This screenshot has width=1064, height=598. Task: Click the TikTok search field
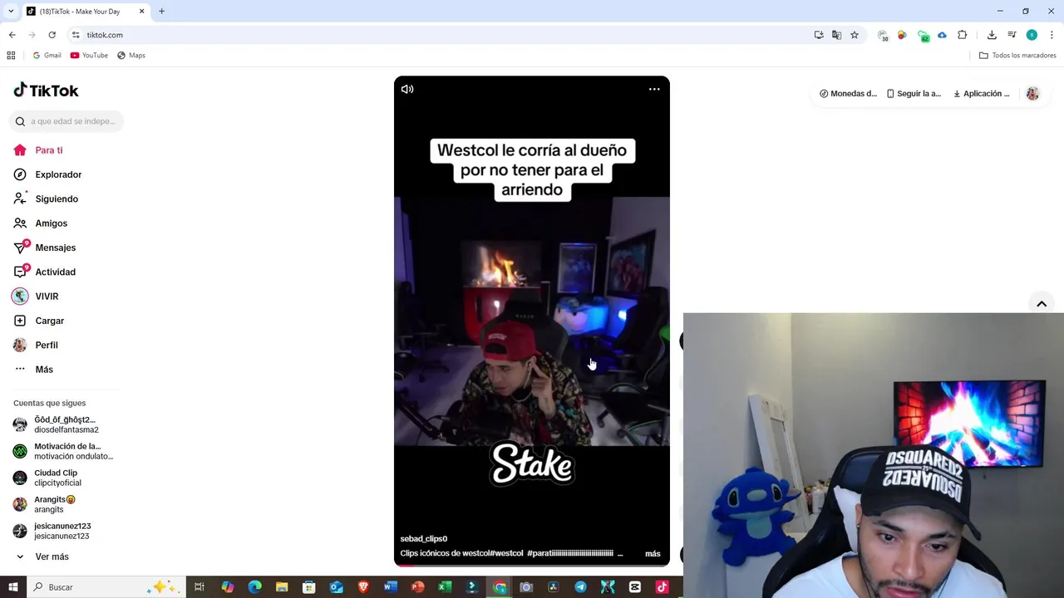[66, 121]
